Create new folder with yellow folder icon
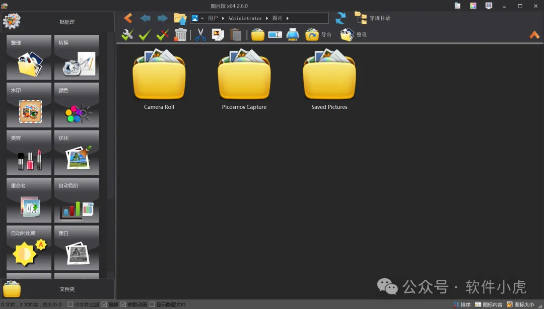Viewport: 544px width, 309px height. (258, 35)
